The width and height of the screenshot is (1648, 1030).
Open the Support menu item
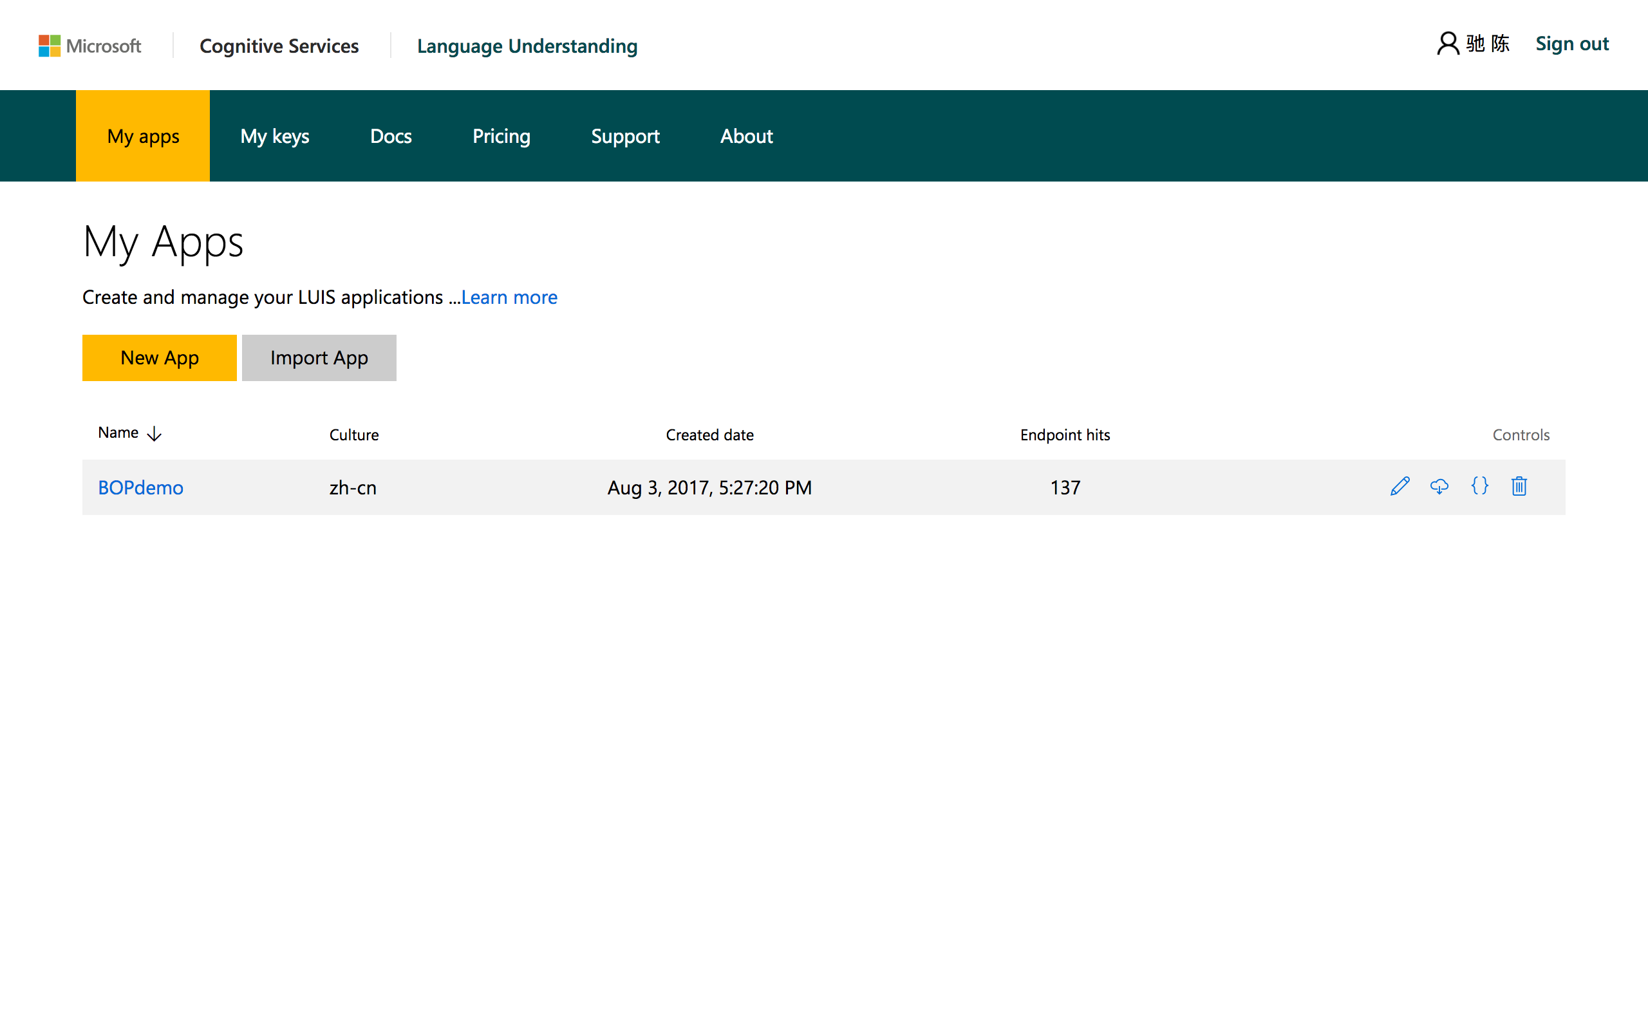point(625,136)
